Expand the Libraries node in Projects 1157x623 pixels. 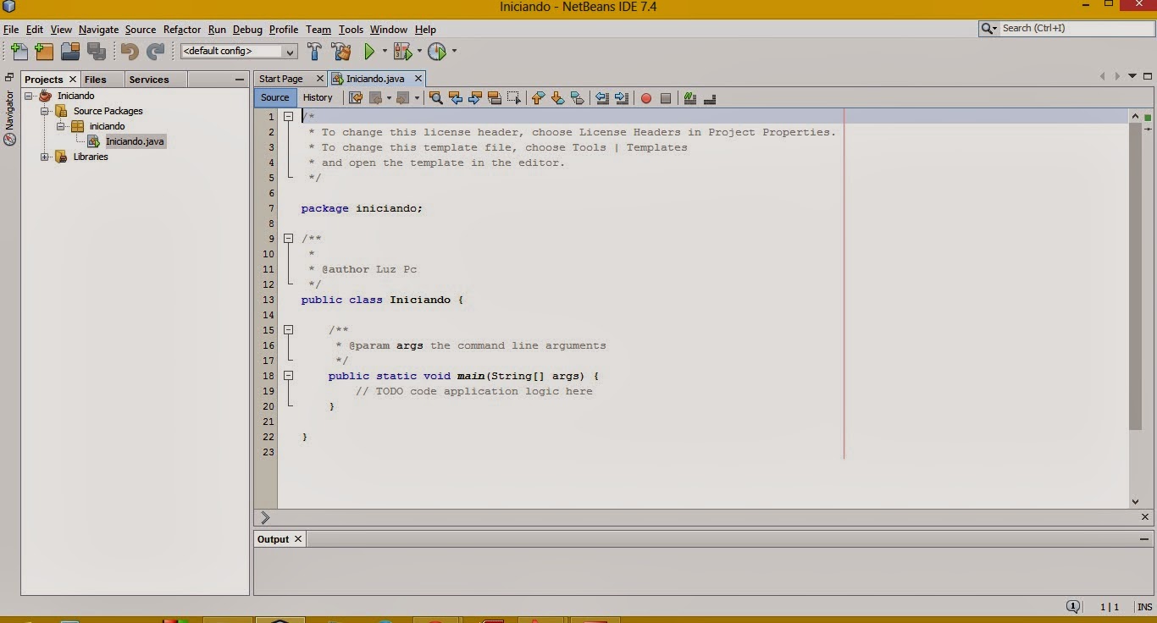(x=45, y=157)
